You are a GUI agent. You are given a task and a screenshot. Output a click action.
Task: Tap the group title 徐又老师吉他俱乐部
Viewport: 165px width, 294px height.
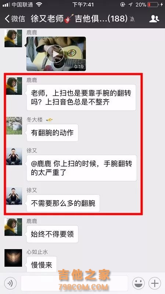point(79,19)
